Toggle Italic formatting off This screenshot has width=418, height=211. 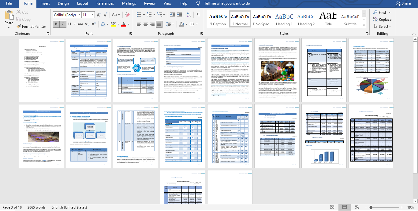[63, 24]
